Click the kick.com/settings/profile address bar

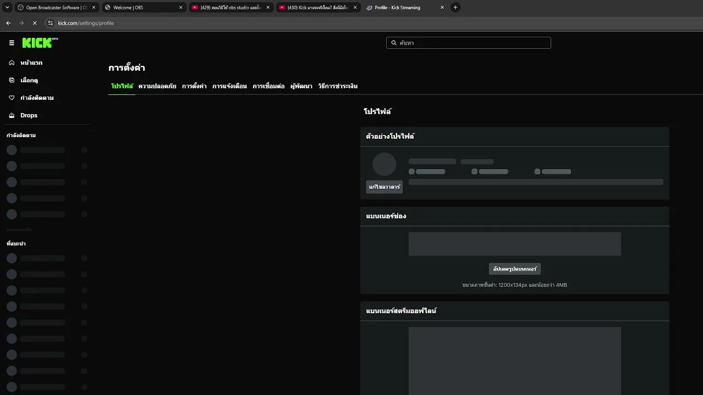click(x=86, y=23)
